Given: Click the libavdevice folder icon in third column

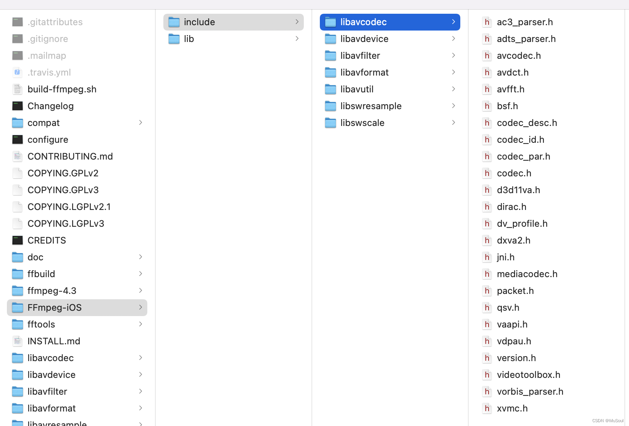Looking at the screenshot, I should (x=331, y=39).
